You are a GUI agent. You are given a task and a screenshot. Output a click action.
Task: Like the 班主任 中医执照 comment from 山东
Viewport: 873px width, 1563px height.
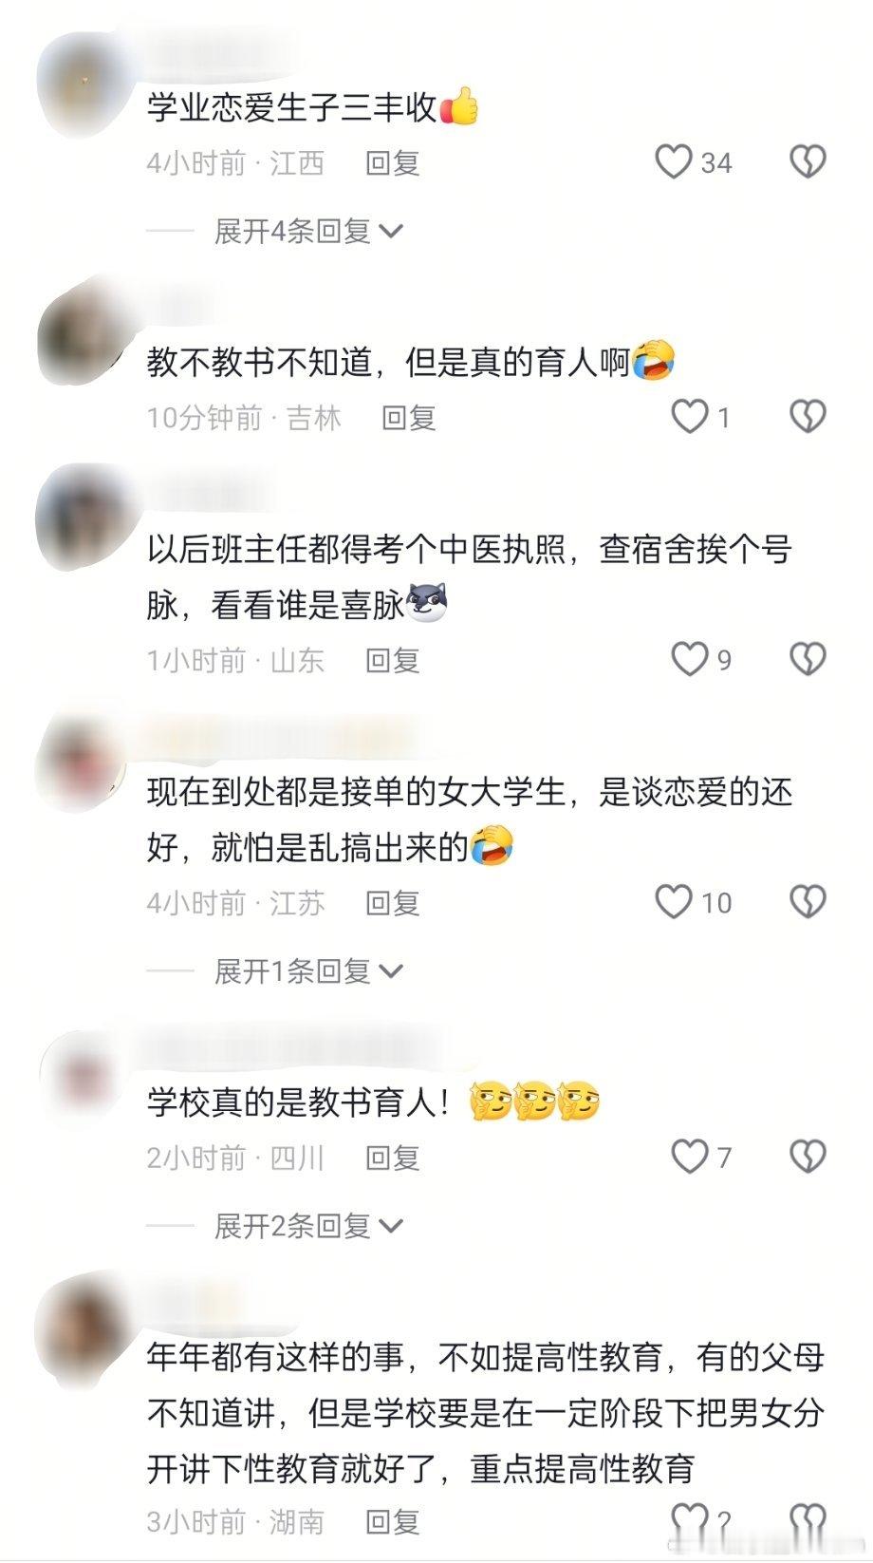(690, 659)
